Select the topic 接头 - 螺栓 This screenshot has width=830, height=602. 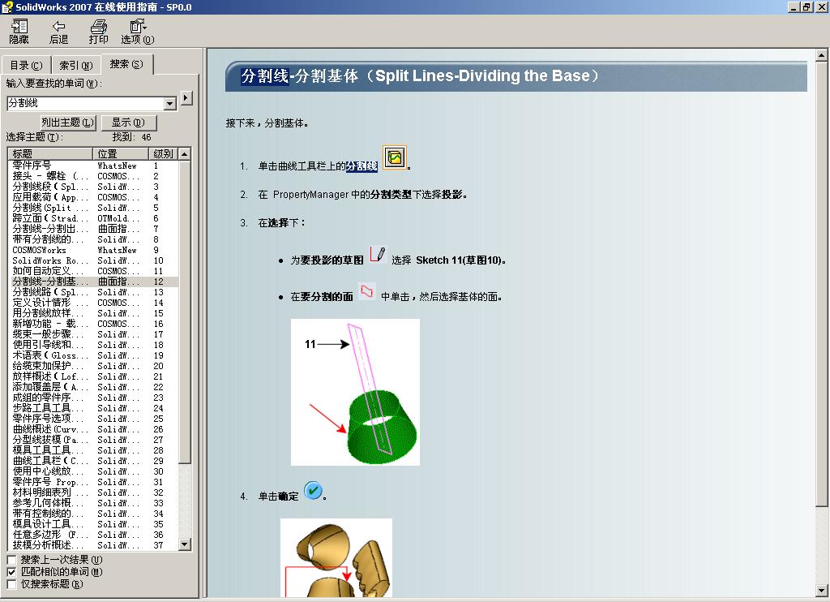point(94,176)
